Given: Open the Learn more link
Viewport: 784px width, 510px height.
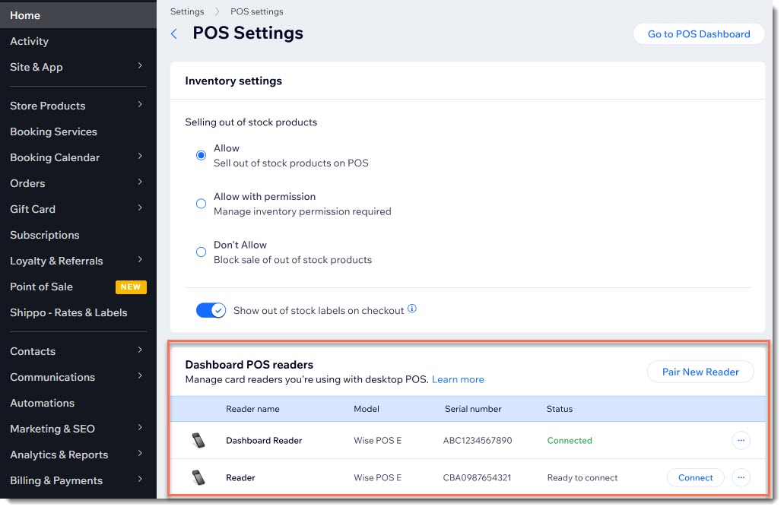Looking at the screenshot, I should (x=458, y=379).
